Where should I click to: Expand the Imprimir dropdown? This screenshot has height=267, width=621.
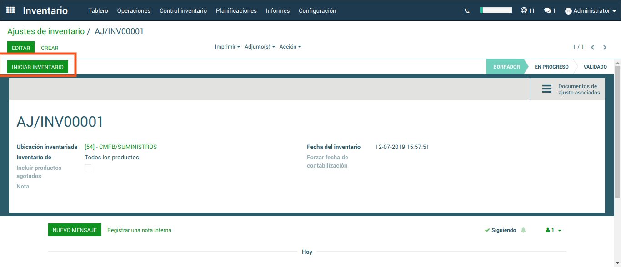click(227, 47)
